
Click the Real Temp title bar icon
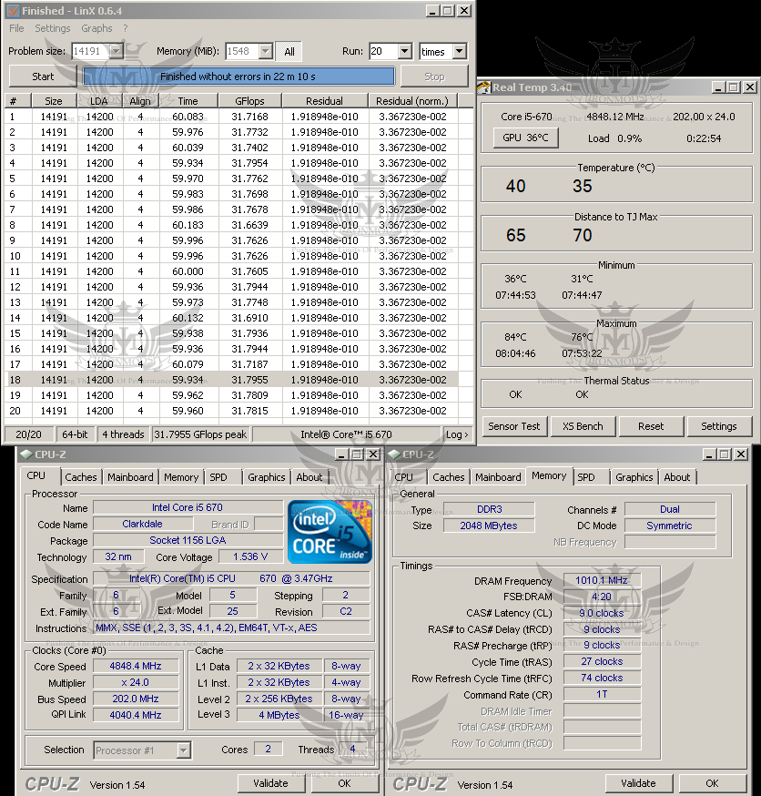(484, 87)
